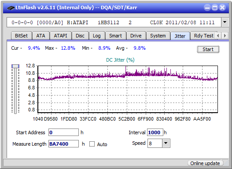Click the Avg value 9.8%
This screenshot has width=232, height=169.
coord(140,48)
